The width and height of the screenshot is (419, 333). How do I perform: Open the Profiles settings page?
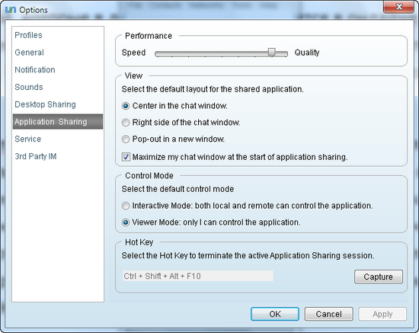28,35
